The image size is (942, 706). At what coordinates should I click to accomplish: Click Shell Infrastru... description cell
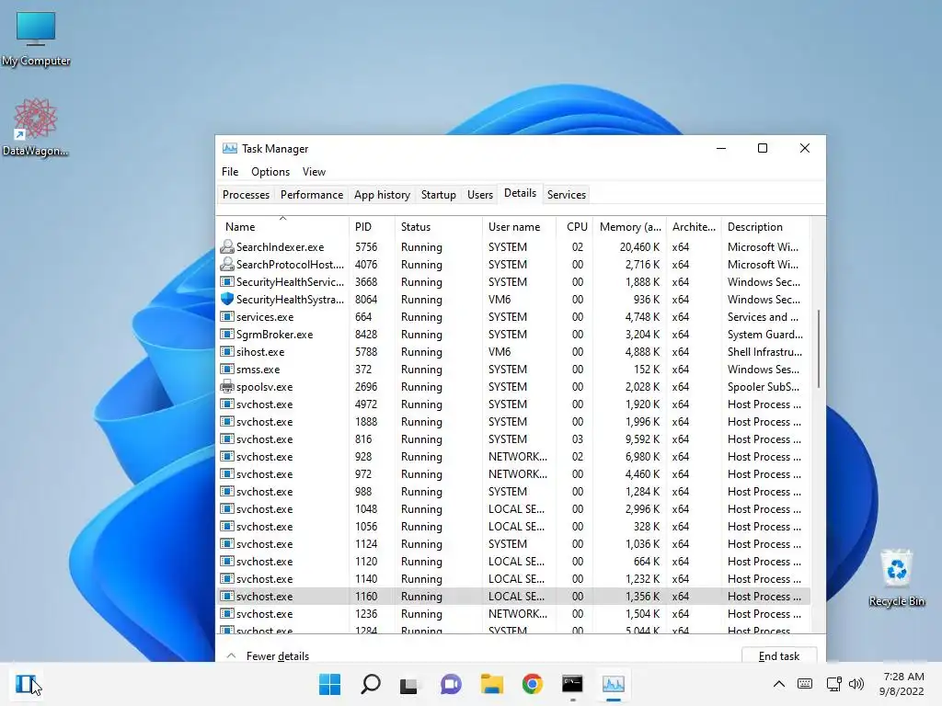(x=764, y=351)
